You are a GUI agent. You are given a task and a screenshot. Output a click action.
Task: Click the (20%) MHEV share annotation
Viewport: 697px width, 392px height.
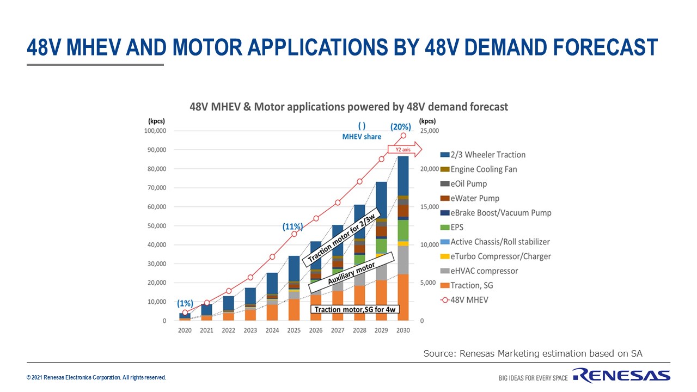pos(400,126)
